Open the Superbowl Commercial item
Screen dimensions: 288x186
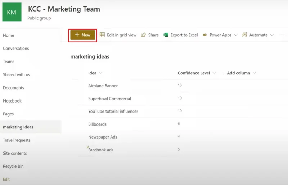point(109,99)
